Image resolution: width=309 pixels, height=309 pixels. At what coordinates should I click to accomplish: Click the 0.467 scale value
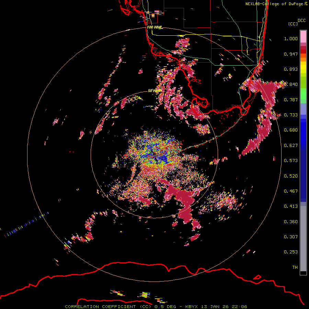291,191
